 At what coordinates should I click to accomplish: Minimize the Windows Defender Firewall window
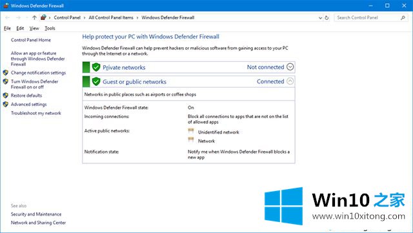point(370,6)
